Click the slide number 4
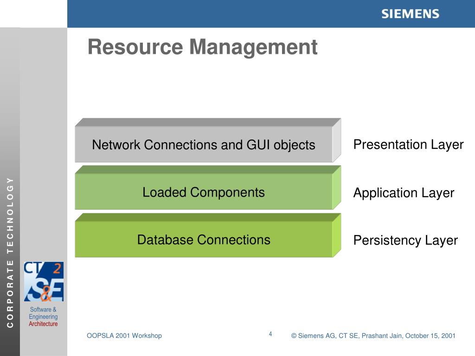 [x=270, y=334]
